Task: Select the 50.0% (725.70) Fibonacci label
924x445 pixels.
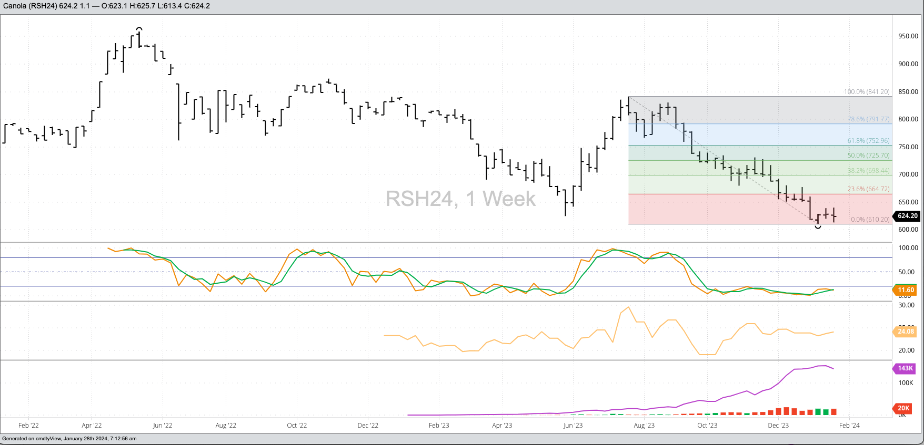Action: click(x=868, y=156)
